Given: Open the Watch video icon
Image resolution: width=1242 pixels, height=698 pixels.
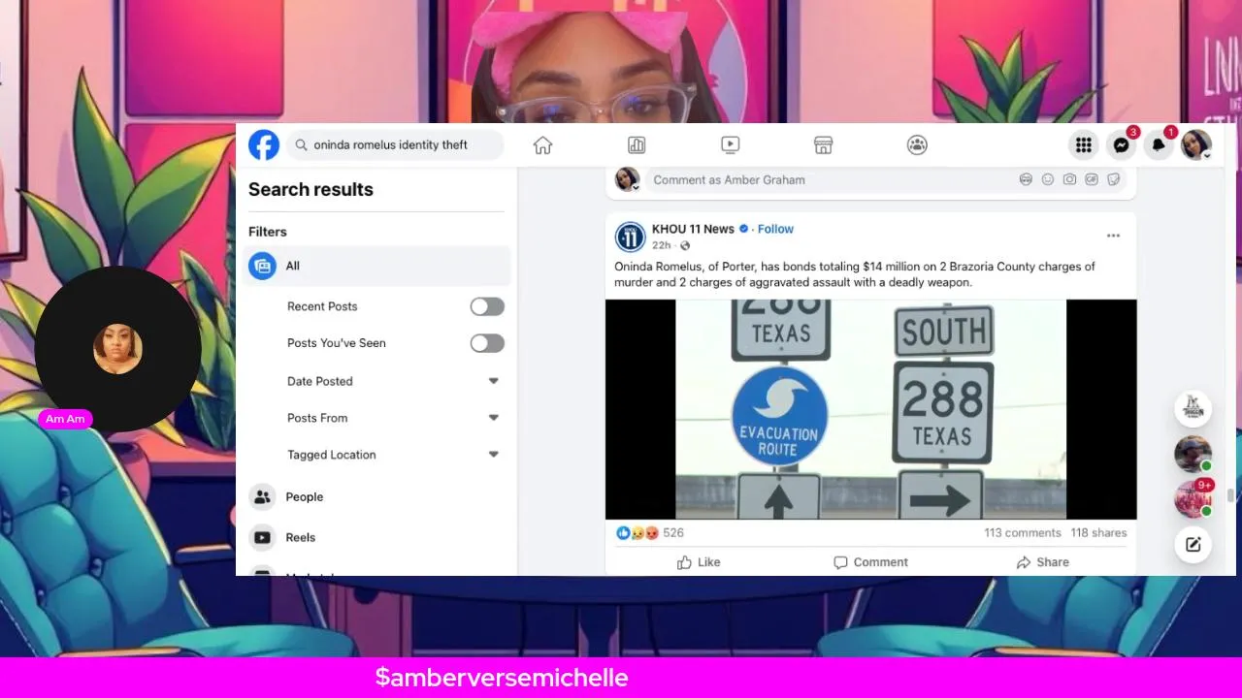Looking at the screenshot, I should pyautogui.click(x=731, y=145).
